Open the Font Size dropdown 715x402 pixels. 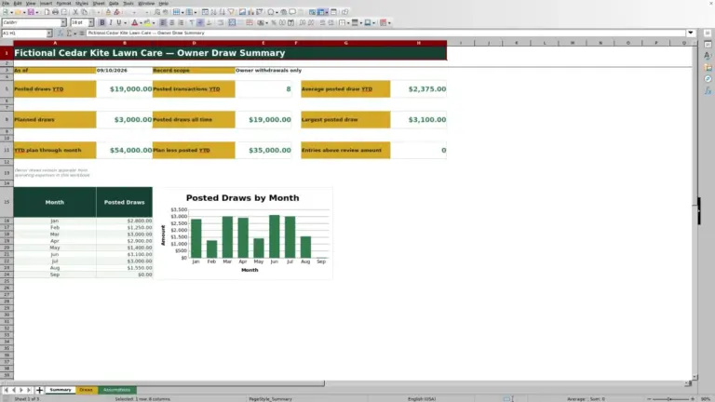90,22
